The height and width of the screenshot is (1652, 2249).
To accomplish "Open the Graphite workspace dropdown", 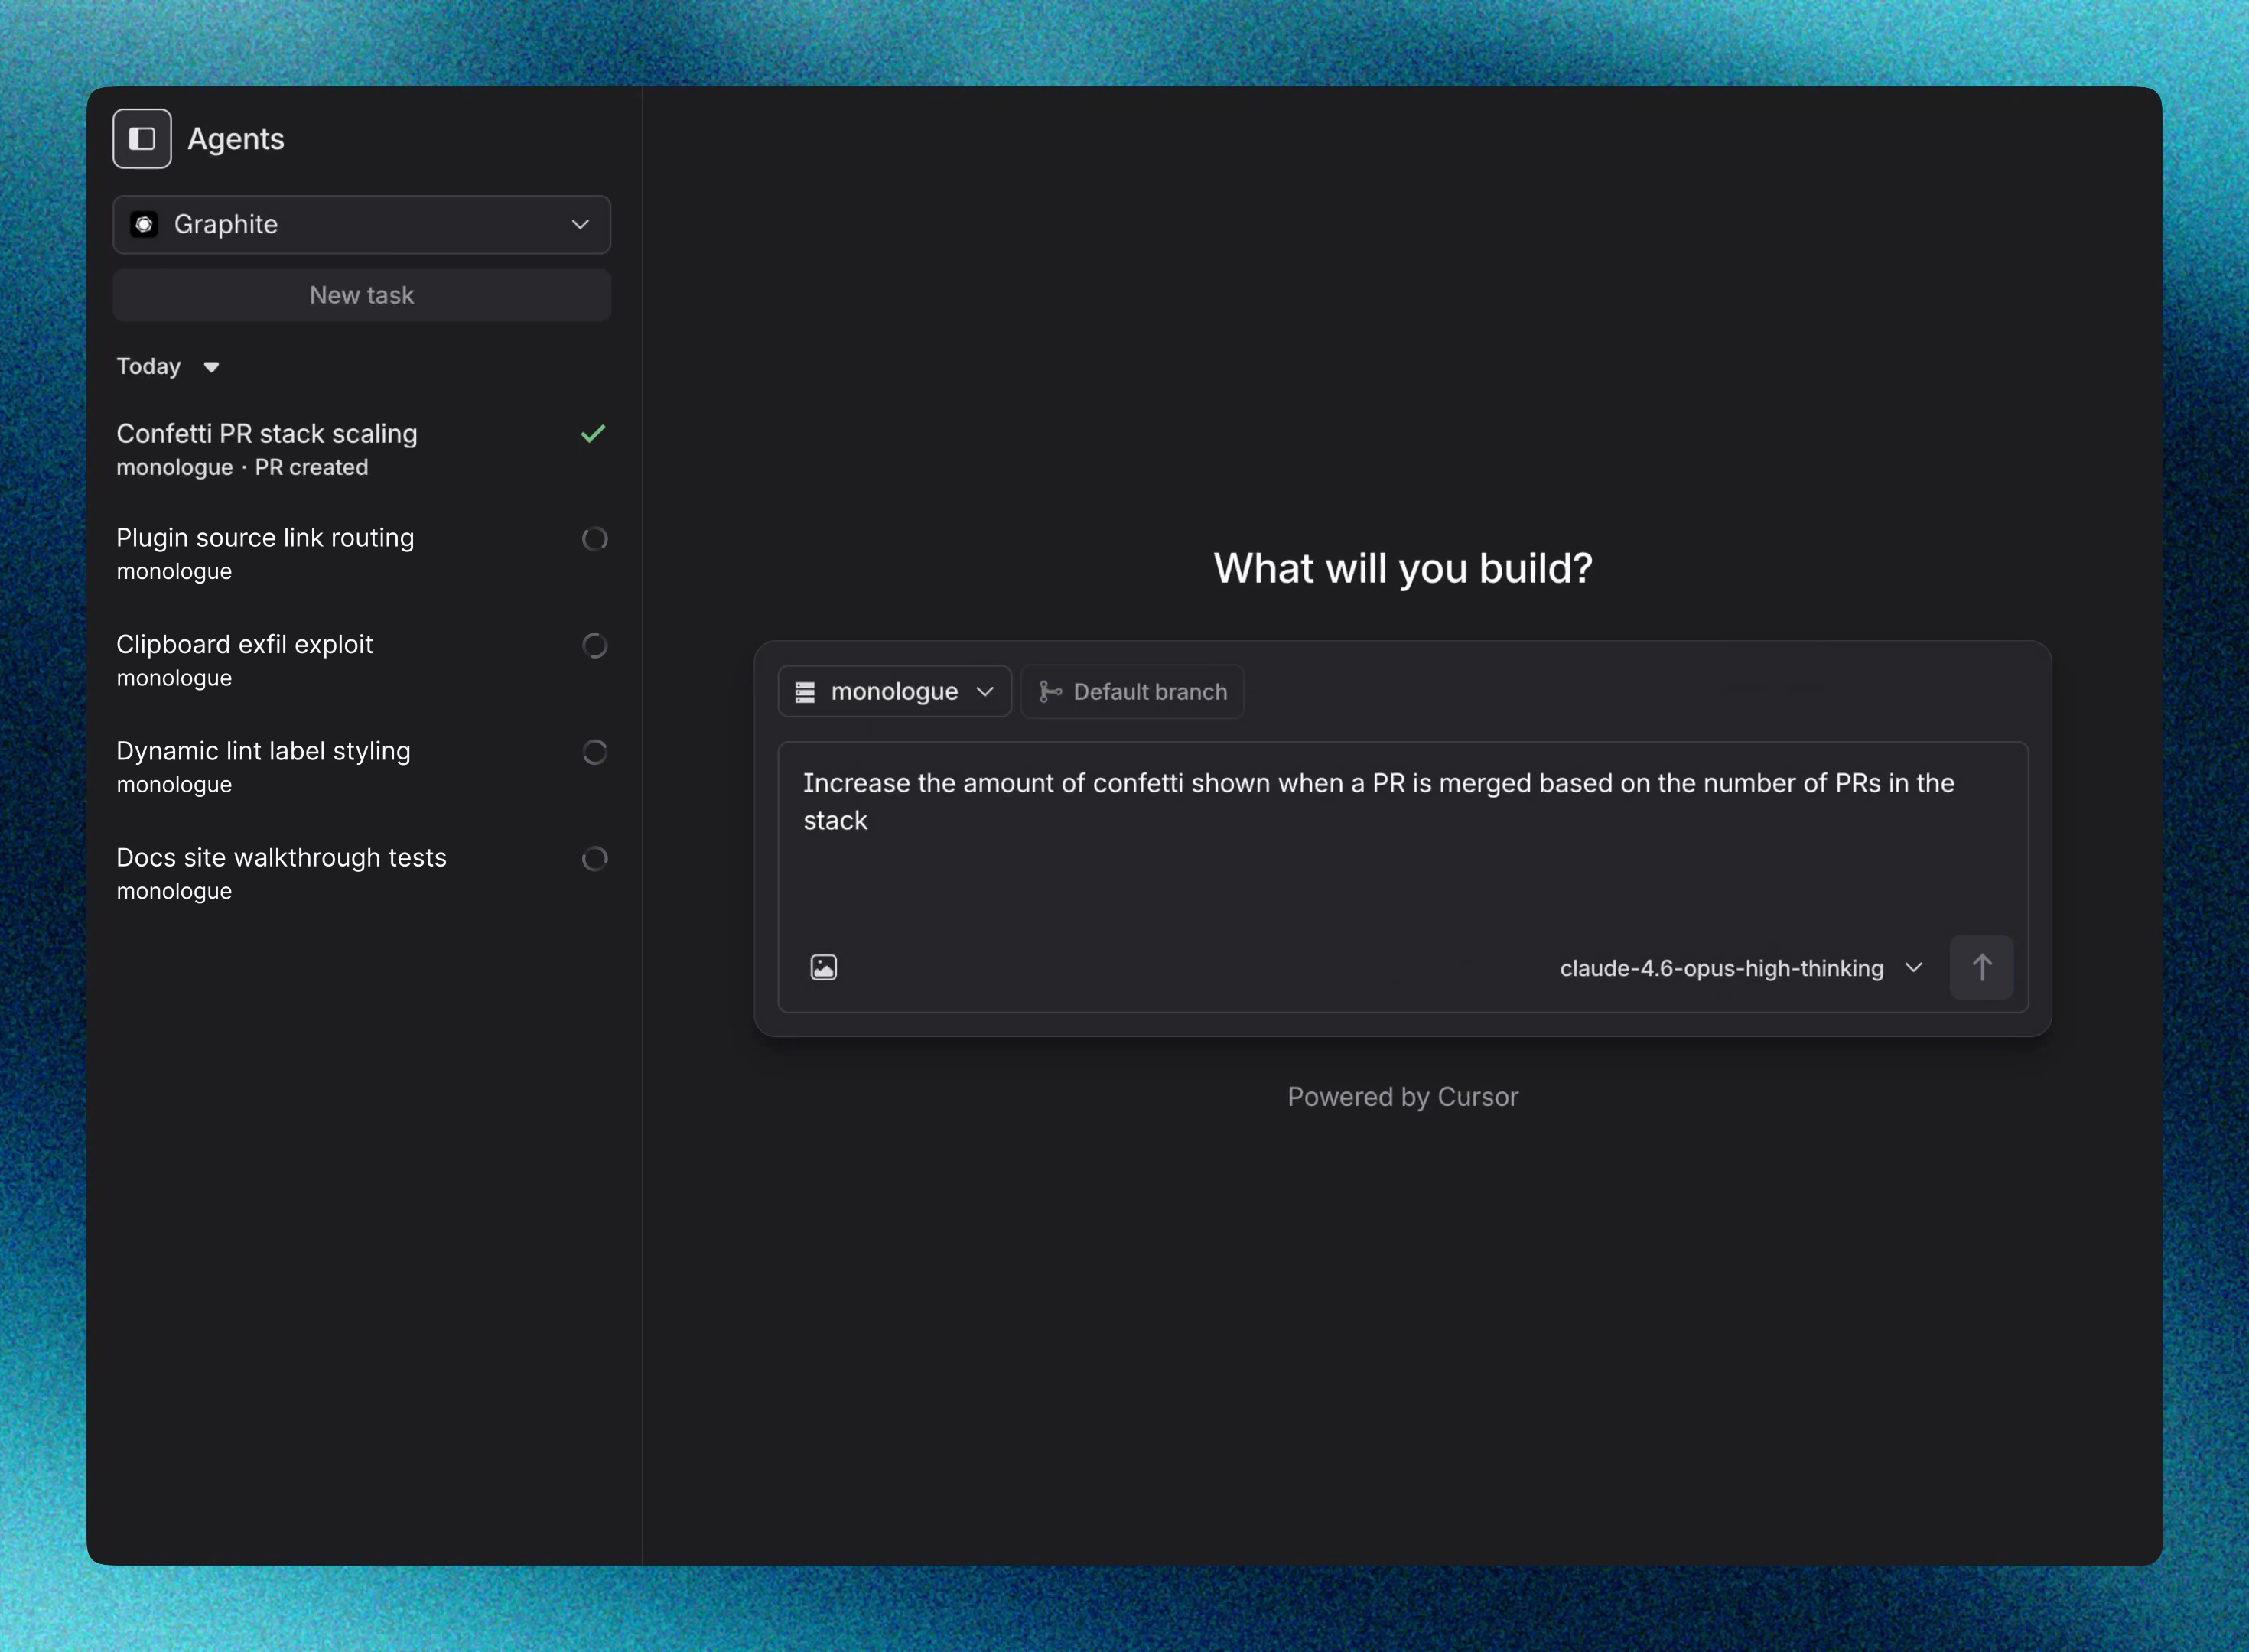I will pyautogui.click(x=361, y=224).
